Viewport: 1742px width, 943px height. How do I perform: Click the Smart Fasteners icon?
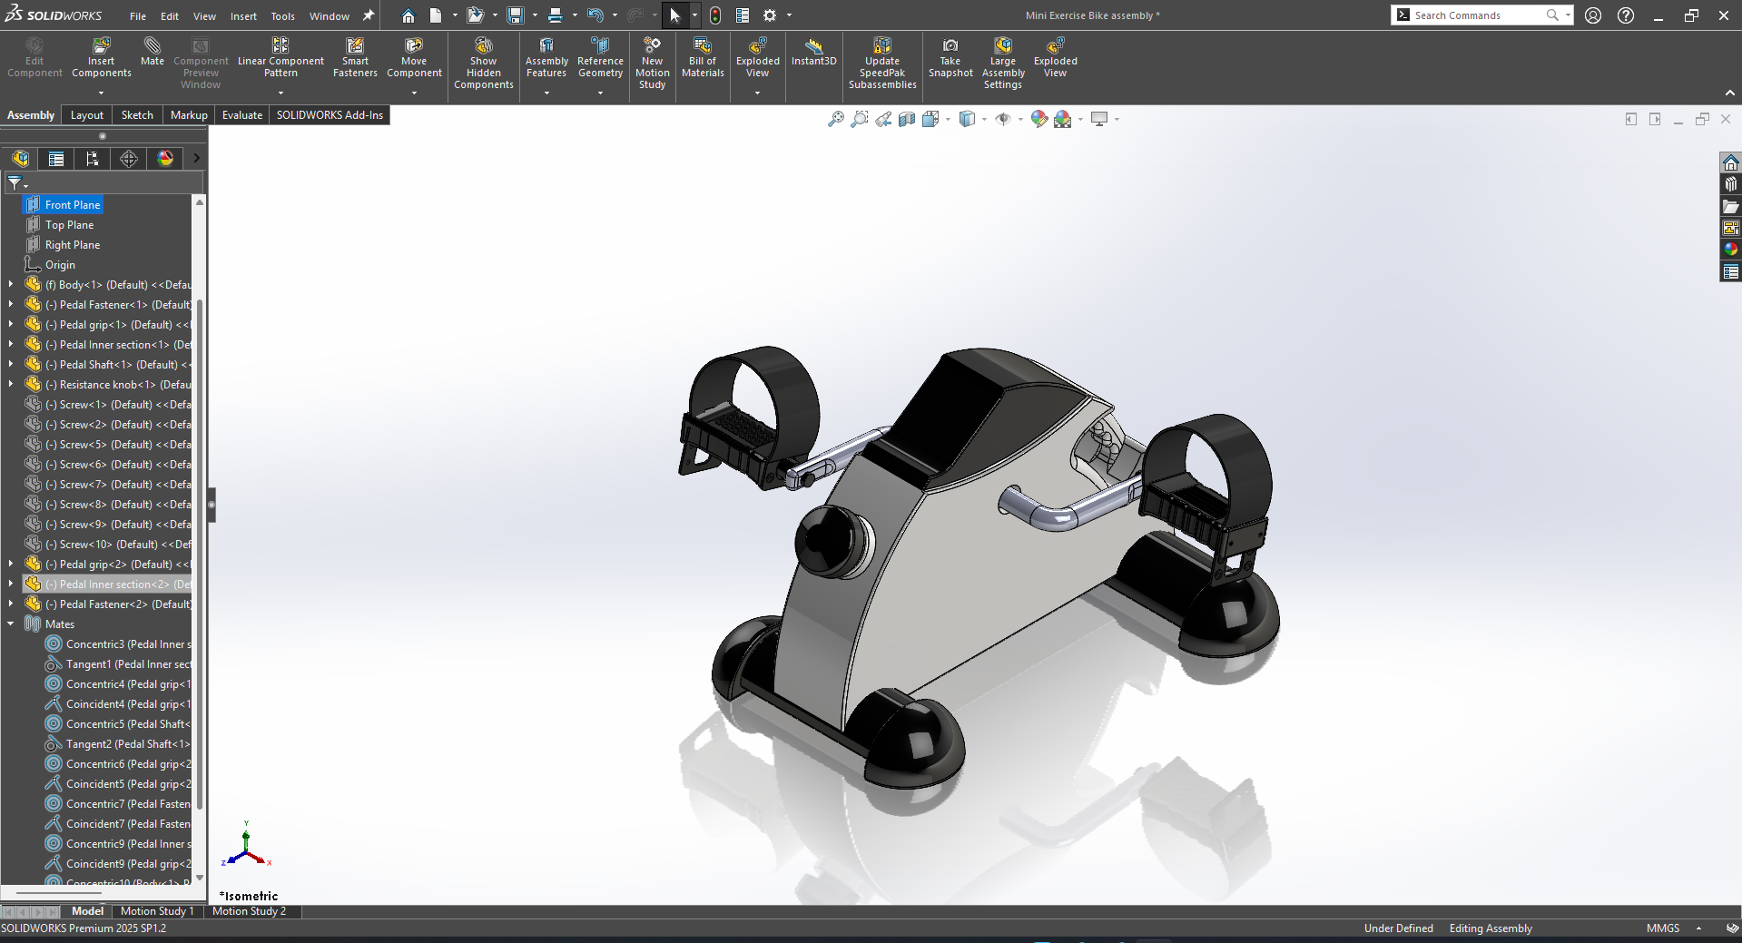[x=355, y=47]
